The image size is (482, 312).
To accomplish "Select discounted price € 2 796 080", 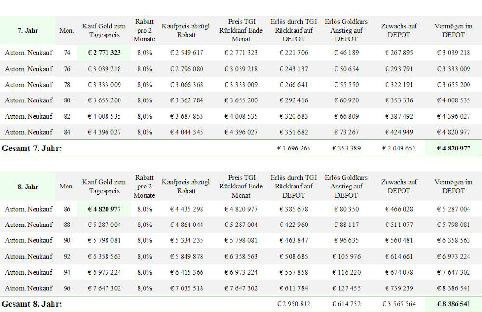I will click(187, 69).
